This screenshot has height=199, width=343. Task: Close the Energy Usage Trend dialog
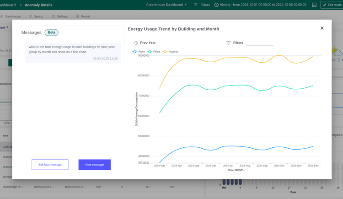click(x=322, y=28)
